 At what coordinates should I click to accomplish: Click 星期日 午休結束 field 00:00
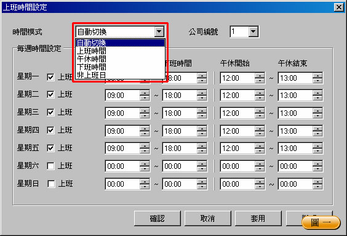click(295, 184)
